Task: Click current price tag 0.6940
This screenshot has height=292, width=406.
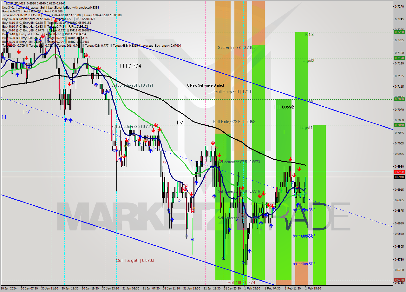Action: click(x=399, y=177)
